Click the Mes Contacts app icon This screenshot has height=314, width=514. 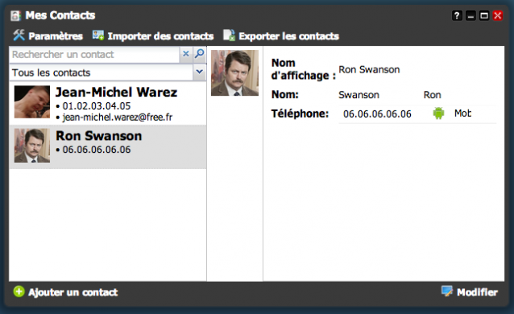point(16,15)
